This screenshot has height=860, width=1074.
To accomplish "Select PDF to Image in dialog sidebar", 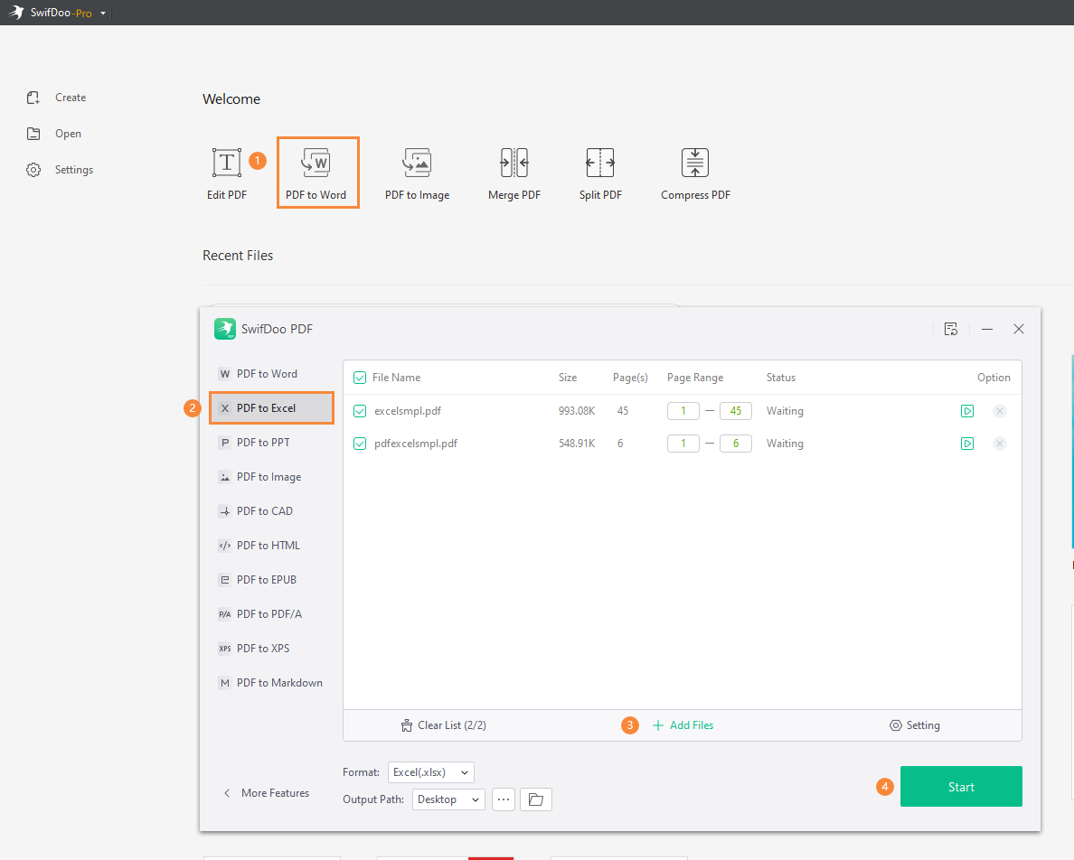I will coord(271,477).
